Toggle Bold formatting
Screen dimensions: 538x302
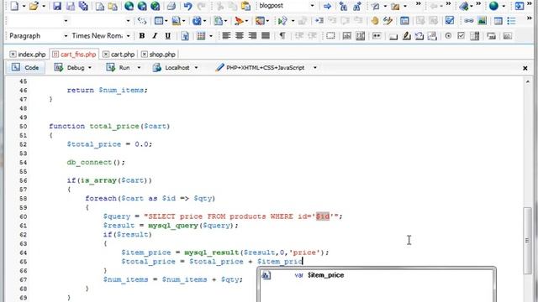pyautogui.click(x=142, y=35)
